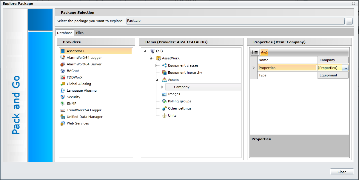The image size is (359, 180).
Task: Expand the Company tree node
Action: coord(162,87)
